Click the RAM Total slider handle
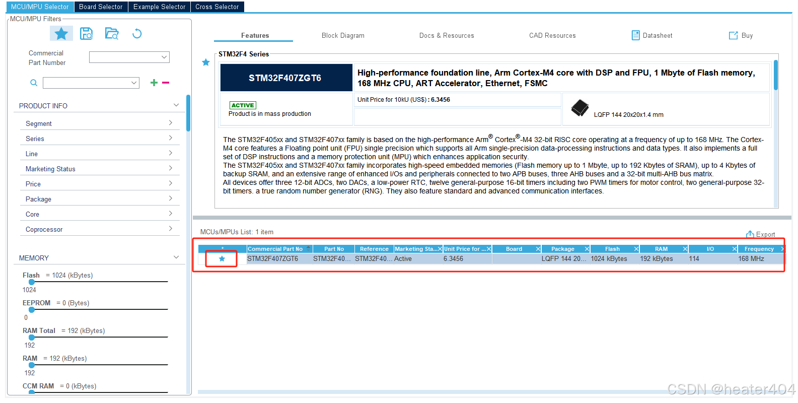The width and height of the screenshot is (798, 403). point(32,338)
